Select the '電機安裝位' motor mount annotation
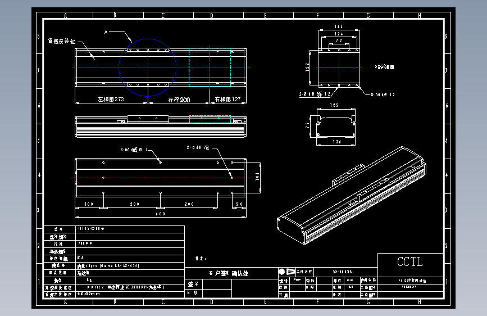Viewport: 487px width, 316px height. point(62,41)
